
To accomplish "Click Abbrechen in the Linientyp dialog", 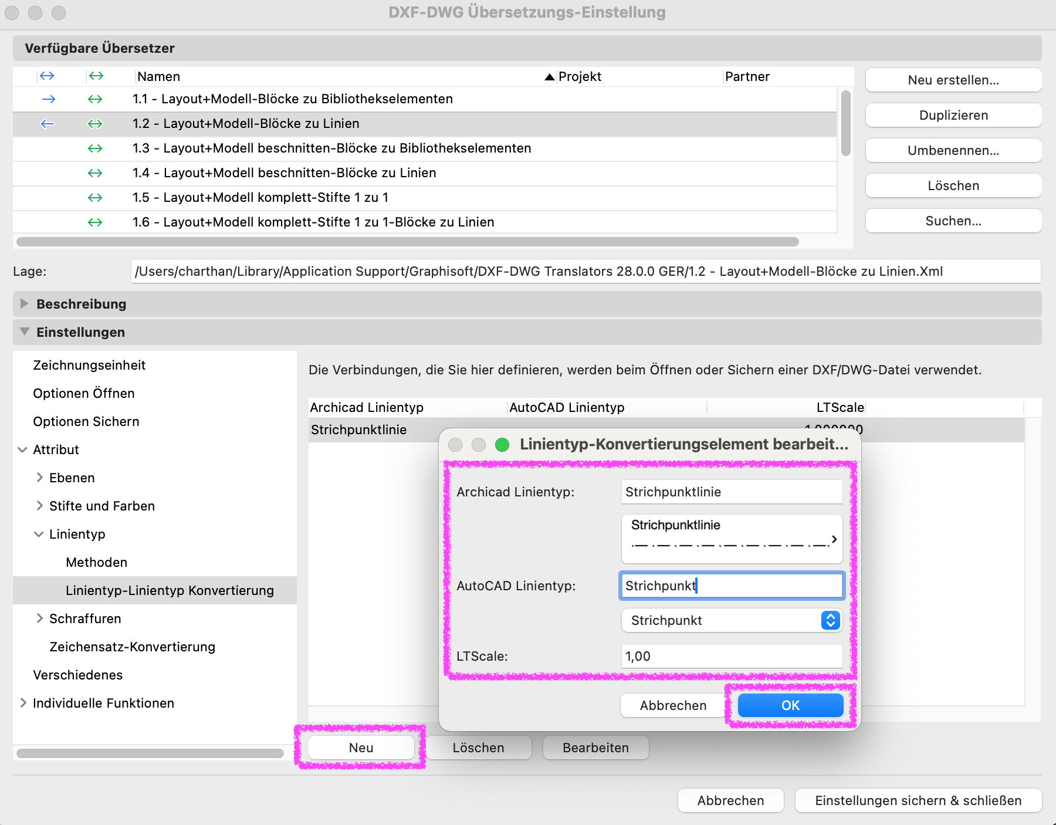I will pyautogui.click(x=673, y=705).
